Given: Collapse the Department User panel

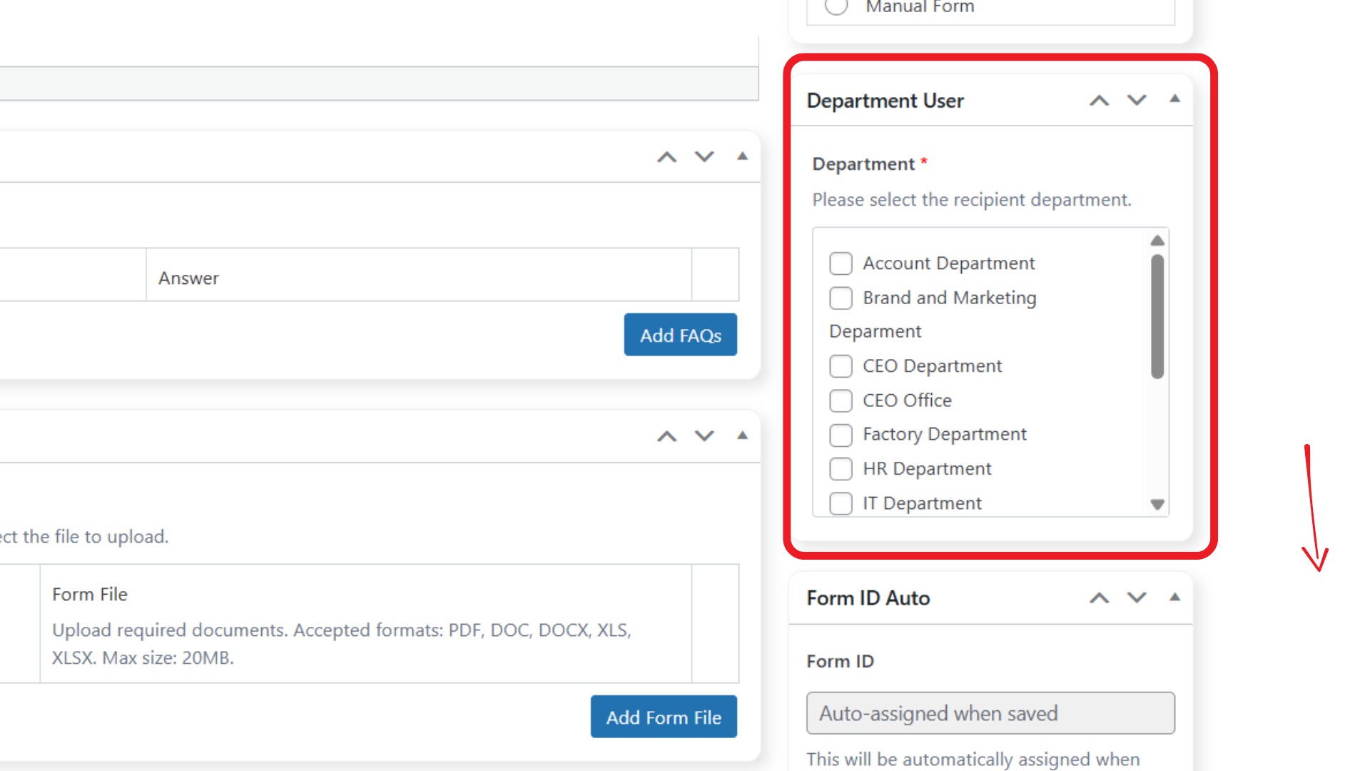Looking at the screenshot, I should 1174,99.
